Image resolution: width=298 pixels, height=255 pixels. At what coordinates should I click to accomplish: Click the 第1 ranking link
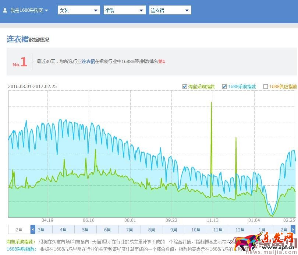point(162,62)
